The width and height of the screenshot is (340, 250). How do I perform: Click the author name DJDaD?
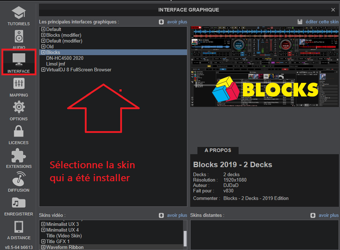pyautogui.click(x=231, y=185)
